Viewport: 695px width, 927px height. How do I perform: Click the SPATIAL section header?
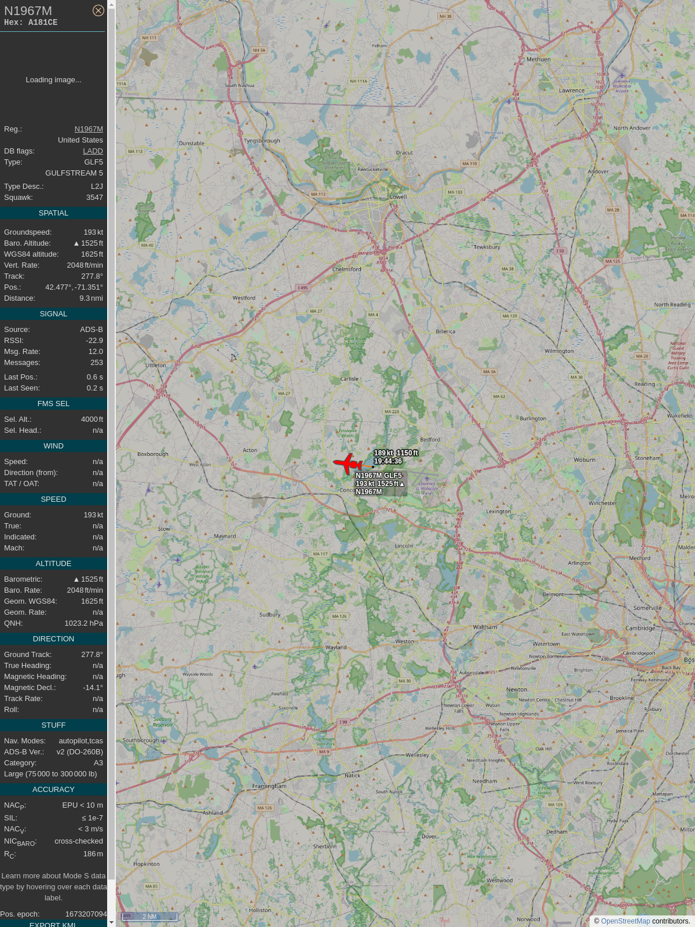tap(53, 213)
